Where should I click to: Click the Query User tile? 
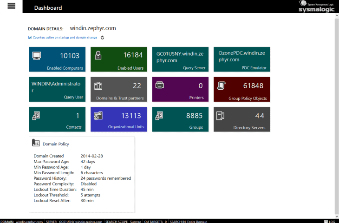[x=57, y=89]
